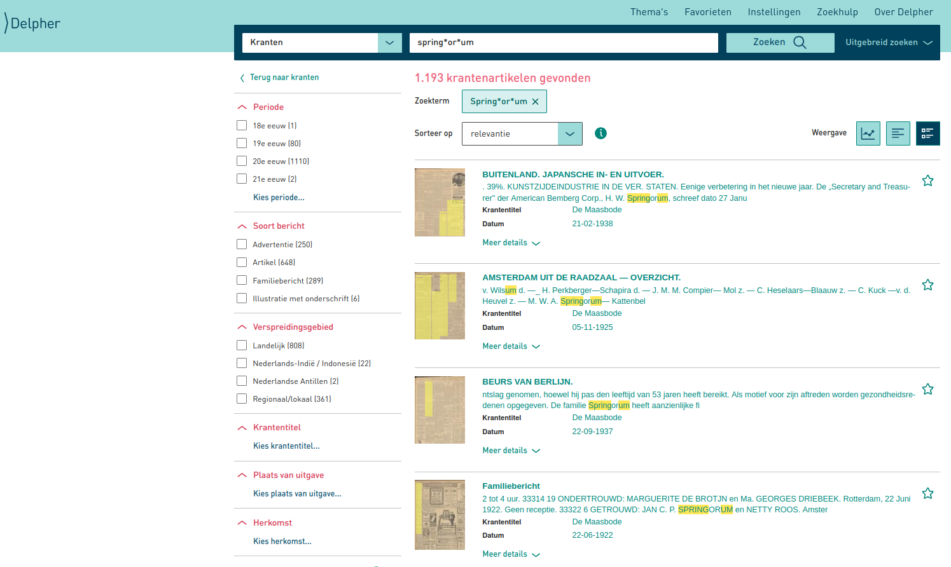Check the 20e eeuw period filter
Screen dimensions: 951x567
242,161
